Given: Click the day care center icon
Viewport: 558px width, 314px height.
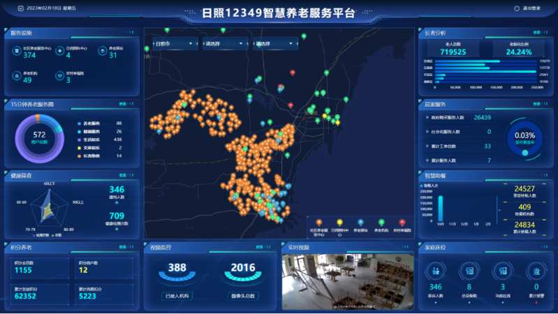Looking at the screenshot, I should [x=60, y=52].
